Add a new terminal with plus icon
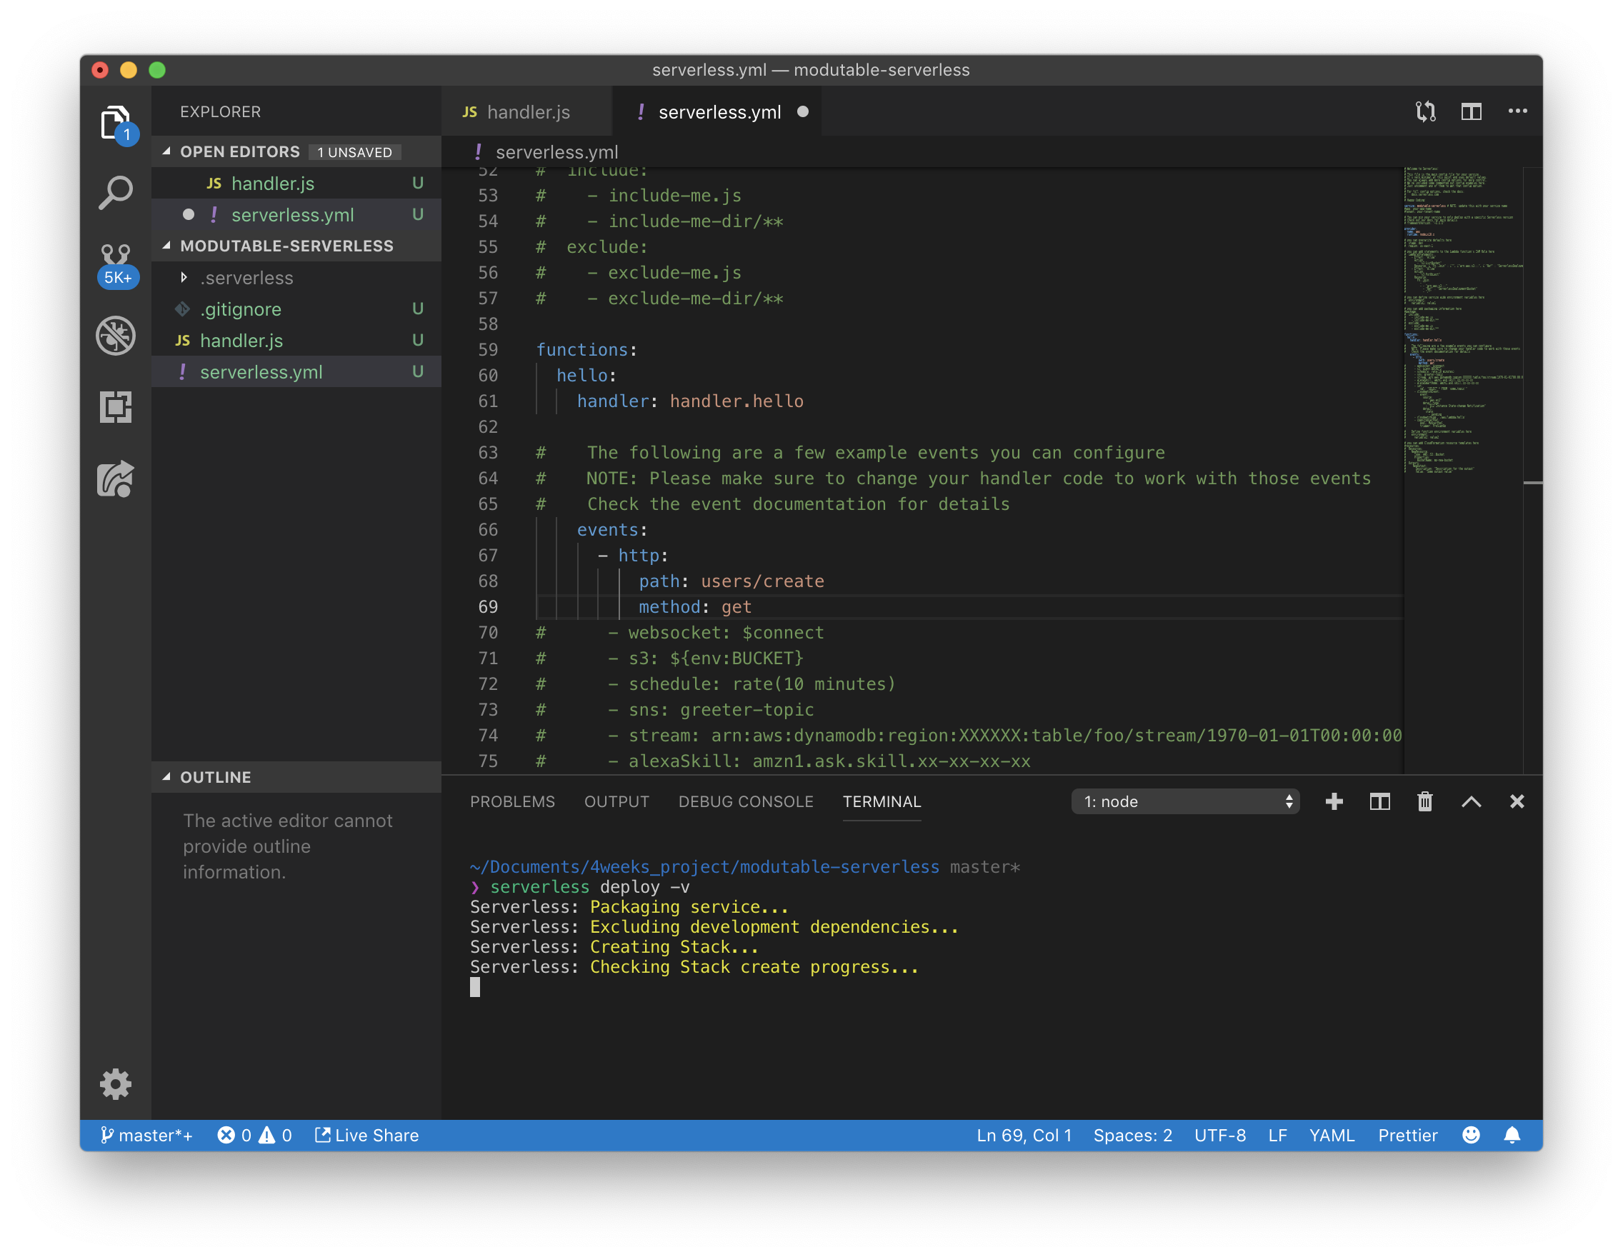Screen dimensions: 1623x1257 [x=1334, y=801]
